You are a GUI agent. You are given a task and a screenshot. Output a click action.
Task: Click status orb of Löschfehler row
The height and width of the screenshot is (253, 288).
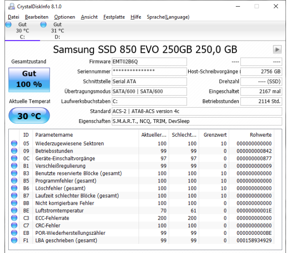14,188
